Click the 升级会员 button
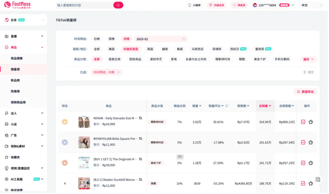The height and width of the screenshot is (194, 329). click(217, 5)
